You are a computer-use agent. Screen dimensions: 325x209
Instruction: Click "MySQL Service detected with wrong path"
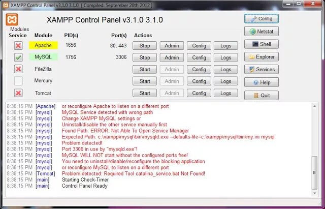(107, 112)
